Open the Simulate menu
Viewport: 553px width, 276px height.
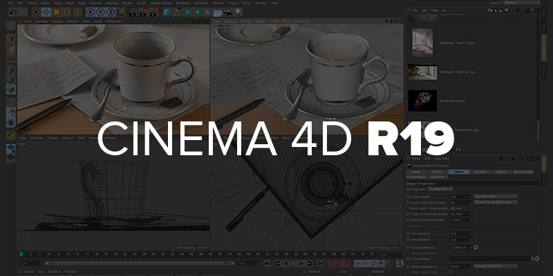112,3
